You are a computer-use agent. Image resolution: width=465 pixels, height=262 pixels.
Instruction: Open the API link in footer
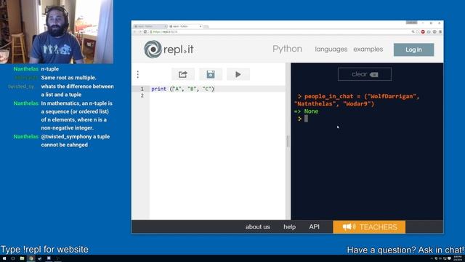pos(315,227)
